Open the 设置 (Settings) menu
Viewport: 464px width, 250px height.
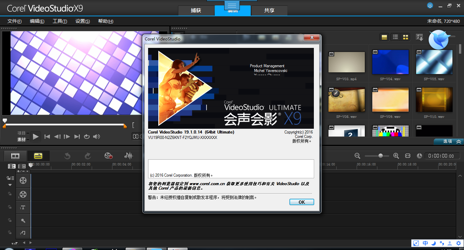[x=83, y=21]
